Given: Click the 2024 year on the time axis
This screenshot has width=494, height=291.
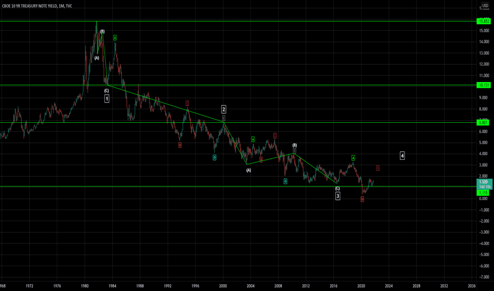Looking at the screenshot, I should pyautogui.click(x=389, y=286).
